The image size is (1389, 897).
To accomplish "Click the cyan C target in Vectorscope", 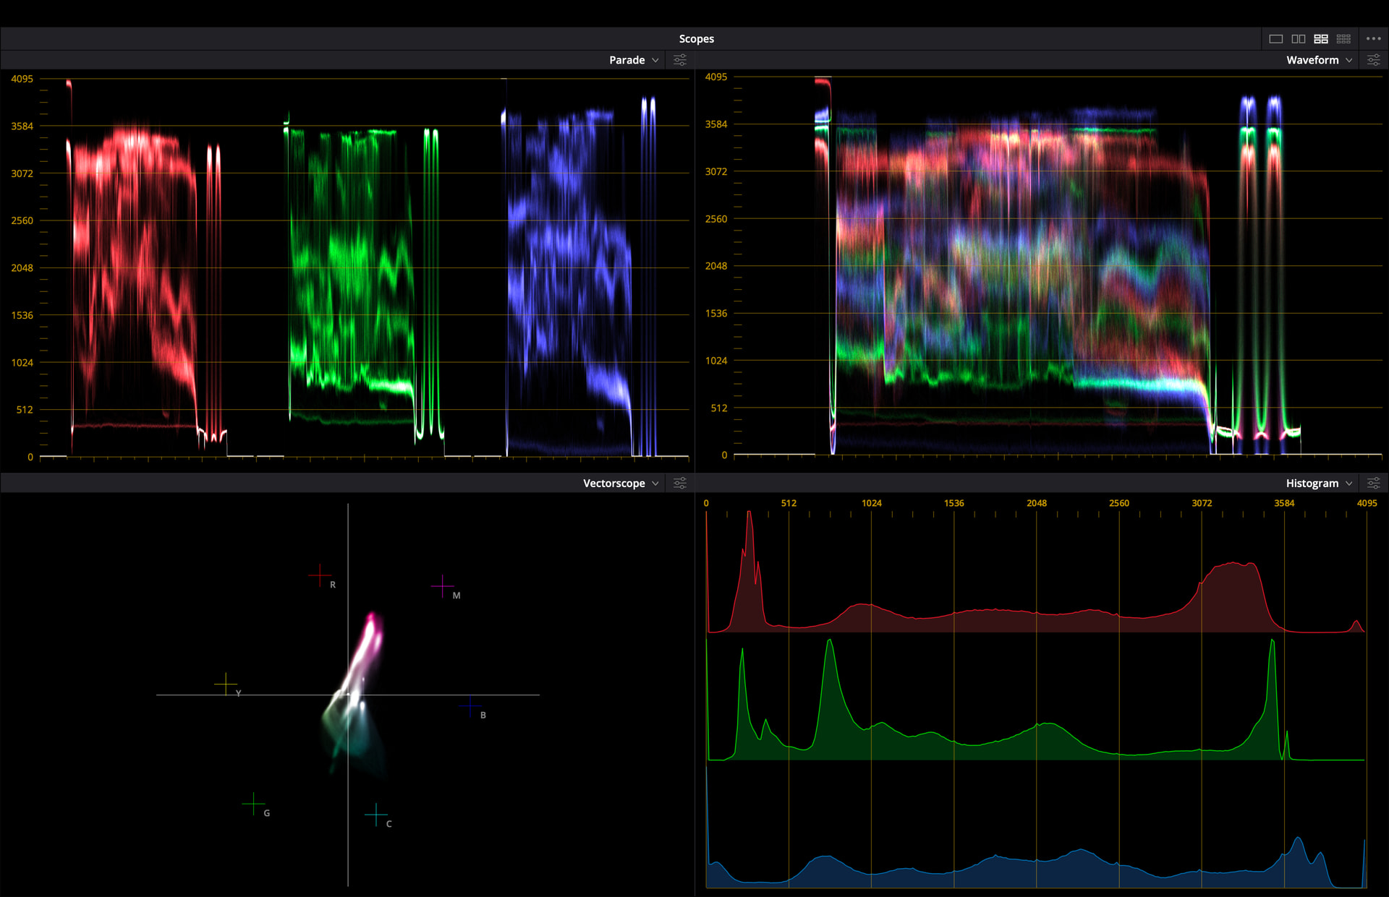I will pos(376,815).
